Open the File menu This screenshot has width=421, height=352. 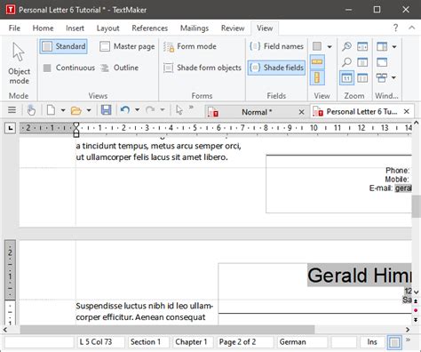point(14,28)
